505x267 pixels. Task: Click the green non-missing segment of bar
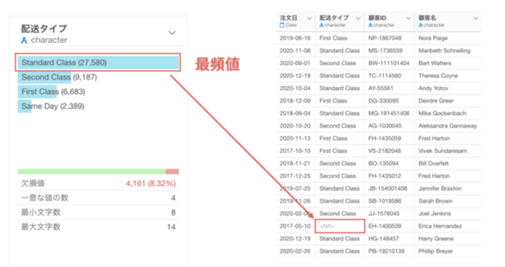point(91,172)
